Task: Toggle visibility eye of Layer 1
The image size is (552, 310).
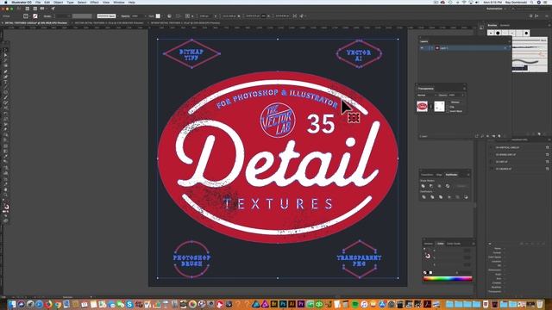Action: [422, 48]
